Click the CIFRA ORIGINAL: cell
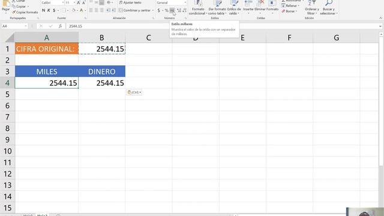Image resolution: width=384 pixels, height=216 pixels. point(47,49)
